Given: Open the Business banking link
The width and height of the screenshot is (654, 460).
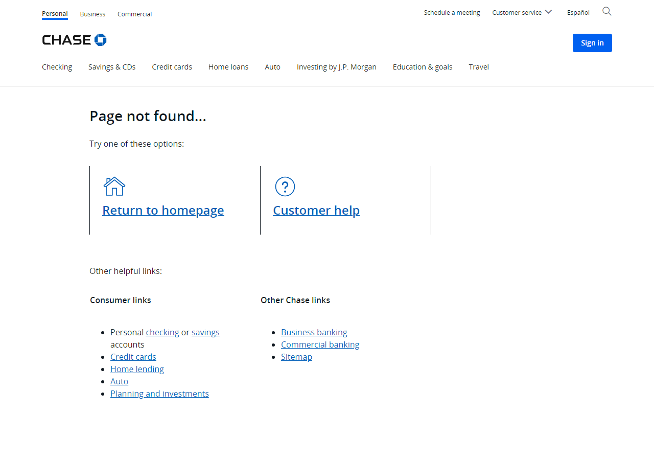Looking at the screenshot, I should point(314,332).
